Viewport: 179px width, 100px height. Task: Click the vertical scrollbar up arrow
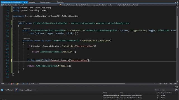(x=177, y=7)
